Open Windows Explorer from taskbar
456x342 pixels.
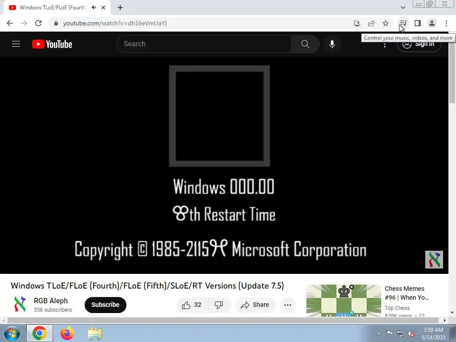(x=95, y=334)
